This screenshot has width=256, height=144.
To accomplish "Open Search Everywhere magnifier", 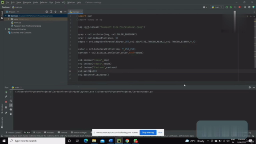I will pyautogui.click(x=245, y=7).
